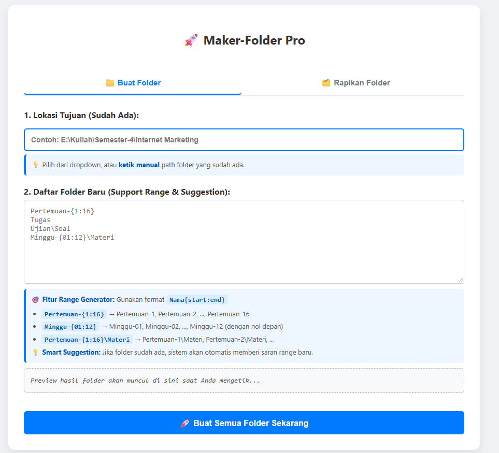Click the '1. Lokasi Tujuan (Sudah Ada):' label
The height and width of the screenshot is (453, 499).
[81, 115]
